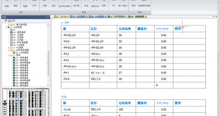Expand the 4 - 端子接线图 folder
Image resolution: width=219 pixels, height=116 pixels.
(x=9, y=25)
